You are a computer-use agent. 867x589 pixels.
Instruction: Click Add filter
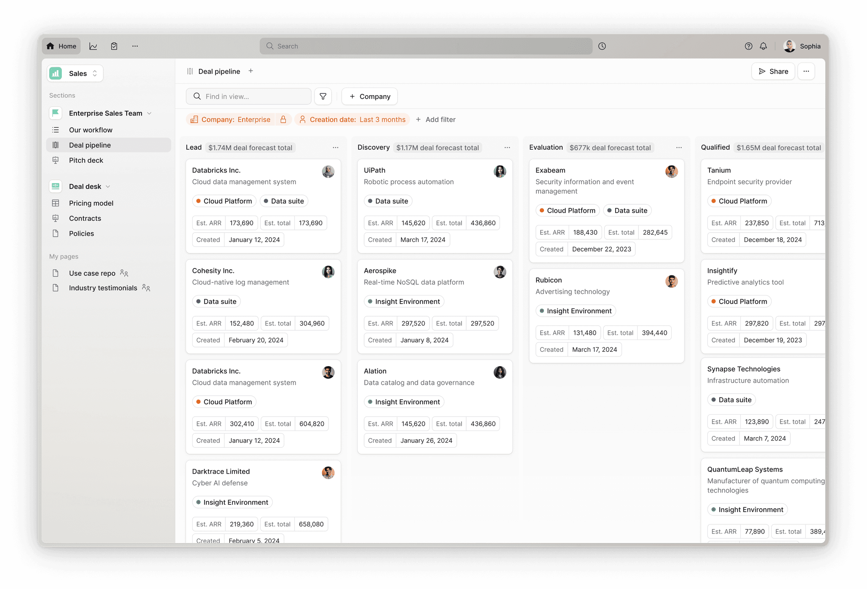[436, 120]
